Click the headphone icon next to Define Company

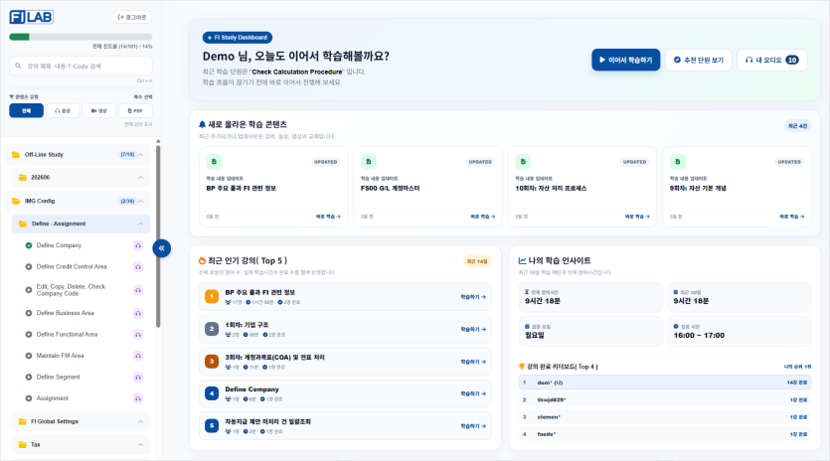[x=137, y=245]
